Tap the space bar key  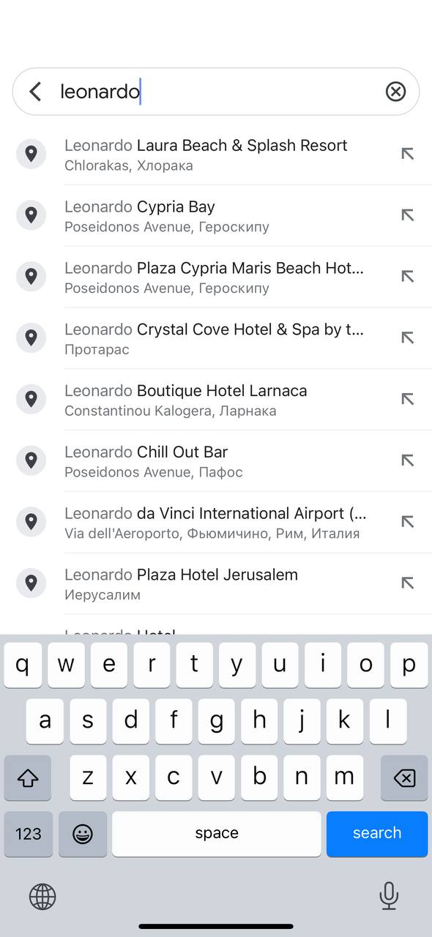point(217,834)
